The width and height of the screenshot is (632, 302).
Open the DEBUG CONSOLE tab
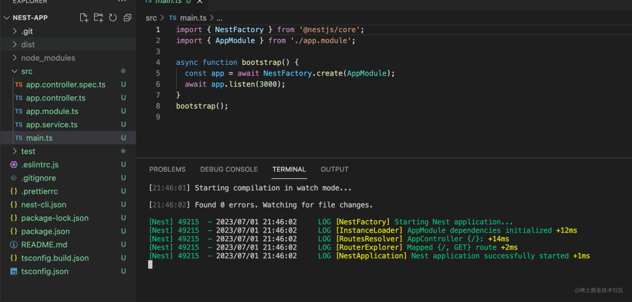click(x=229, y=169)
